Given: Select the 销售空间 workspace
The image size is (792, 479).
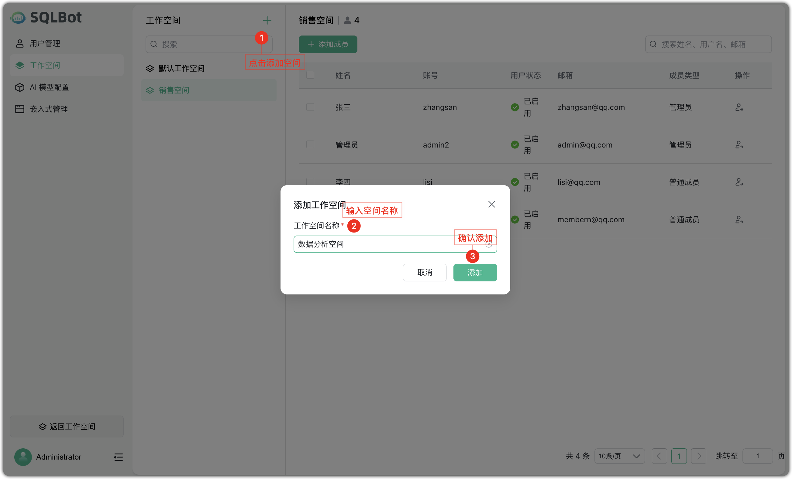Looking at the screenshot, I should 174,90.
